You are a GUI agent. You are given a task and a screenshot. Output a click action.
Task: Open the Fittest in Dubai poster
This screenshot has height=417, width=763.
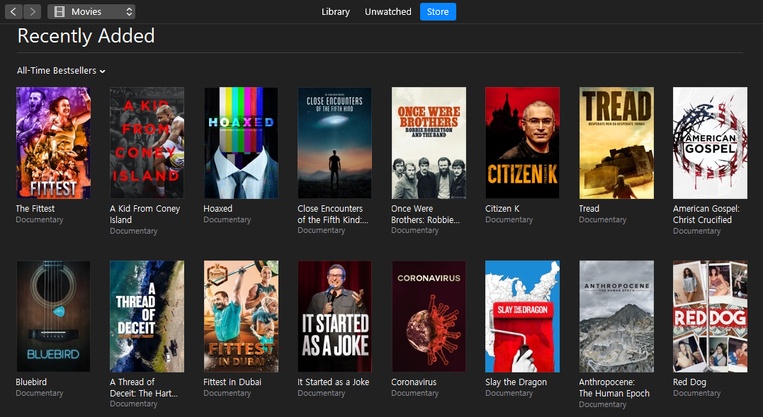pos(241,316)
